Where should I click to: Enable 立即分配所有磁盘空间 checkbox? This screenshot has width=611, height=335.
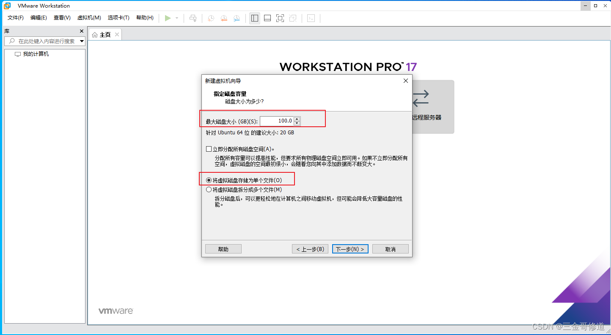click(209, 149)
